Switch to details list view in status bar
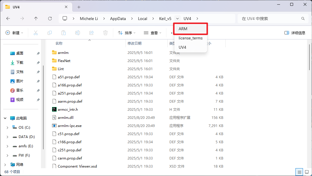312x176 pixels. tap(299, 172)
